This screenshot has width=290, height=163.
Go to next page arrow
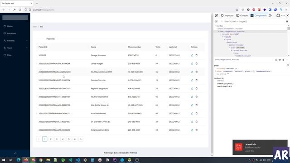81,139
